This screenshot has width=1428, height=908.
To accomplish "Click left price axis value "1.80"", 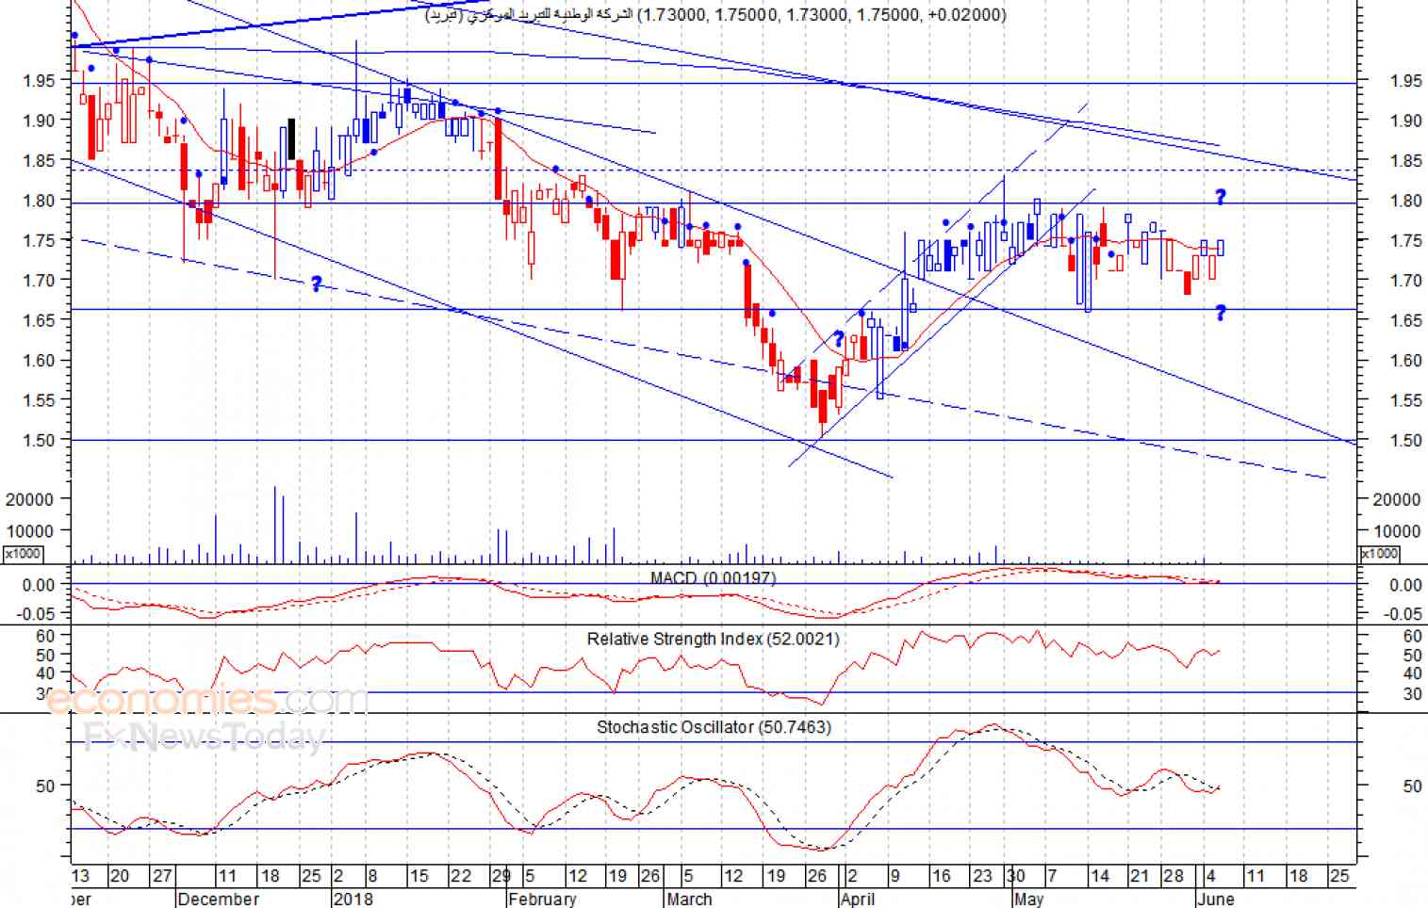I will [40, 201].
